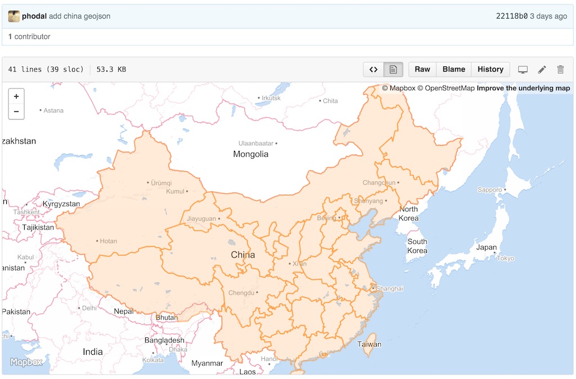This screenshot has height=379, width=576.
Task: Click the India country label
Action: (x=93, y=352)
